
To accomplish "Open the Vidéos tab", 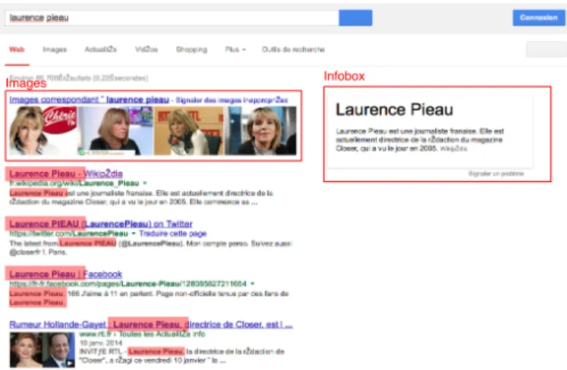I will point(146,49).
